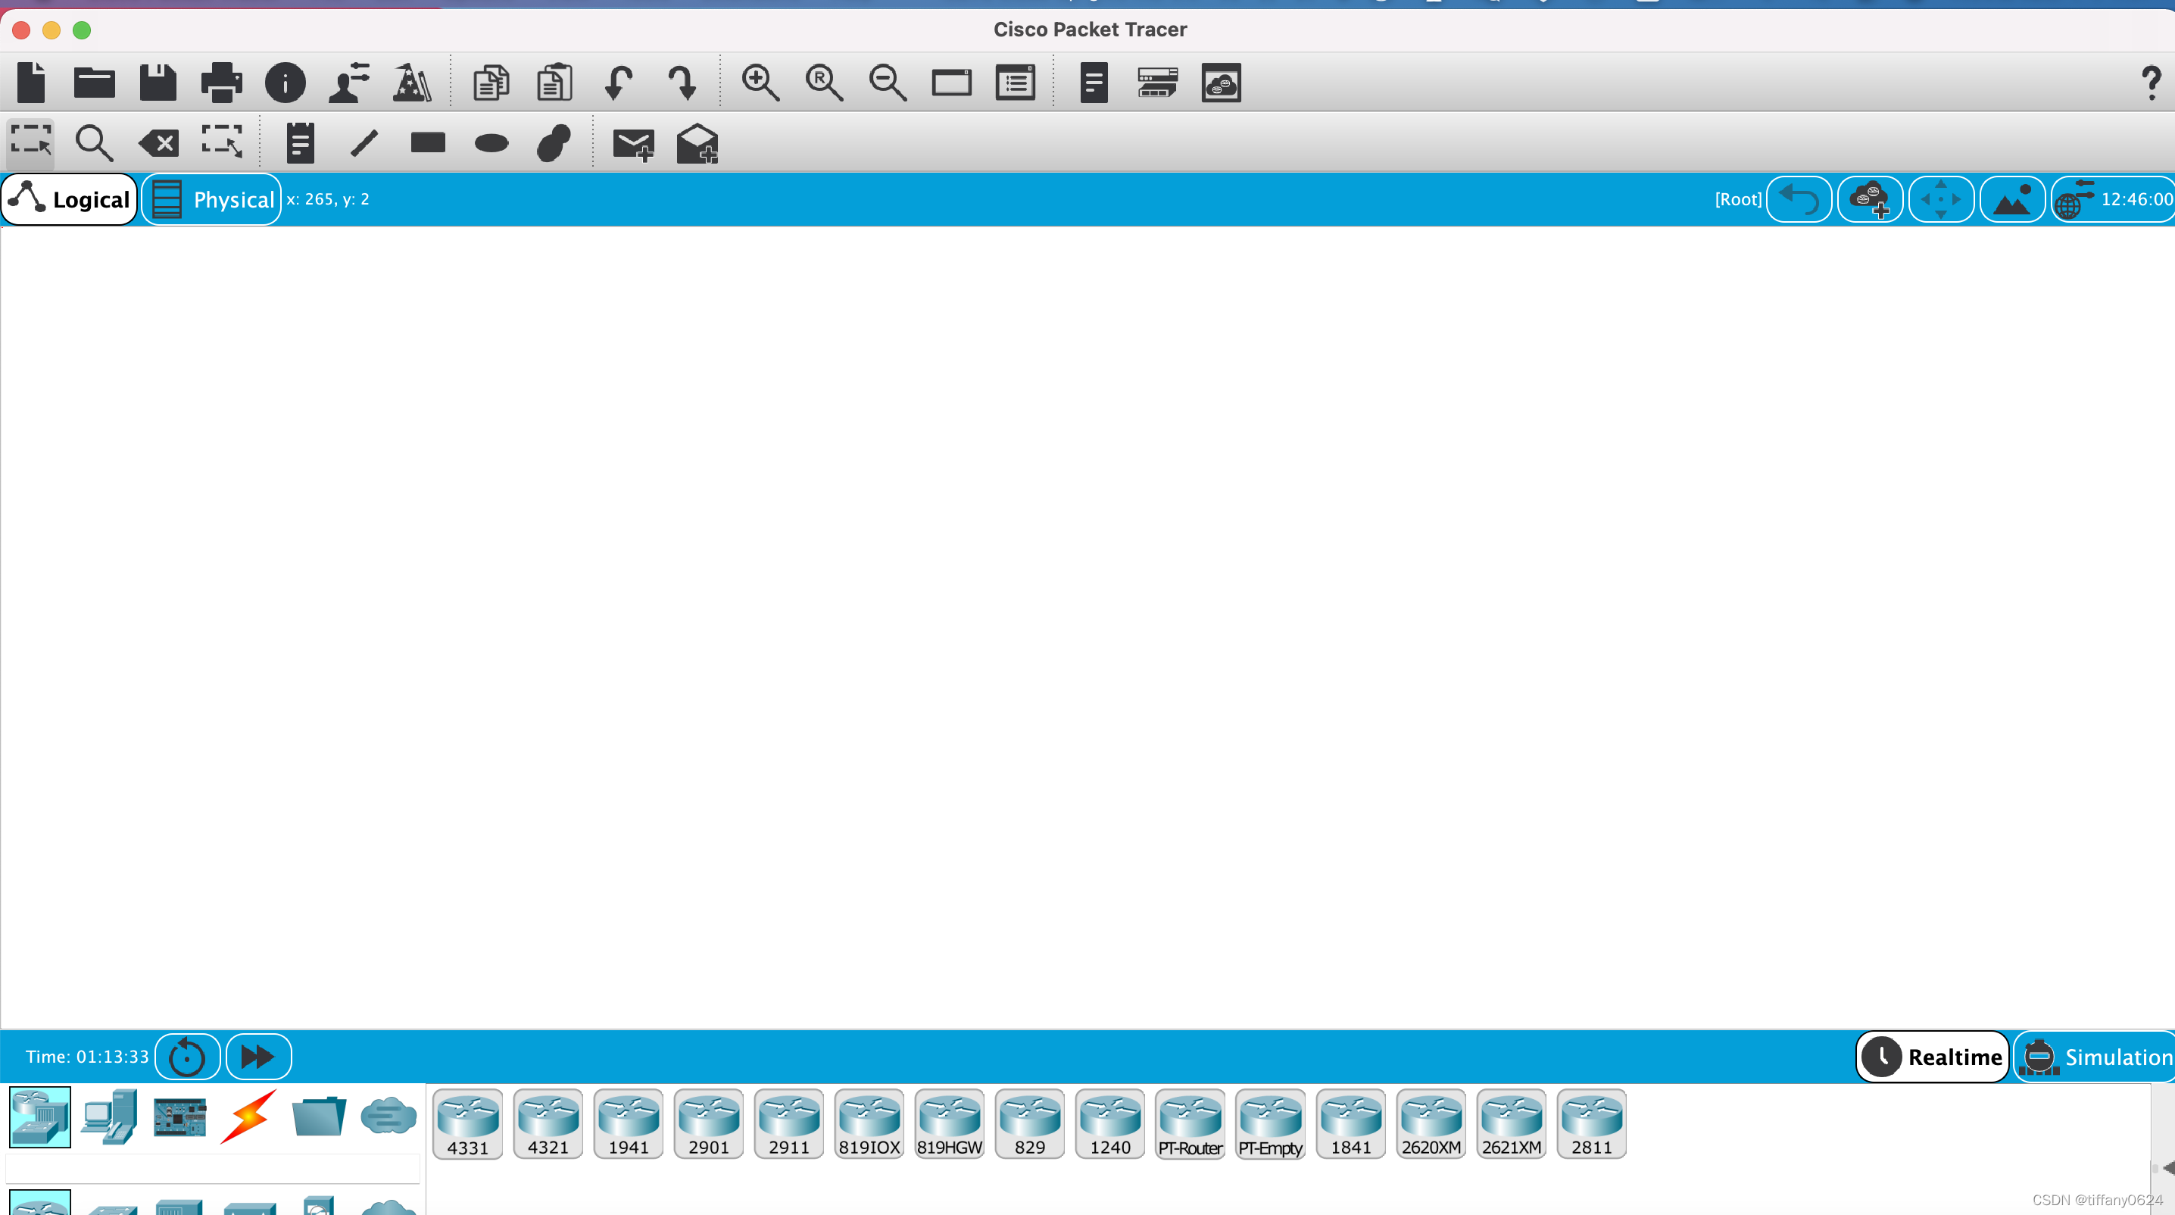The image size is (2175, 1215).
Task: Open the cloud image viewer icon
Action: tap(1221, 83)
